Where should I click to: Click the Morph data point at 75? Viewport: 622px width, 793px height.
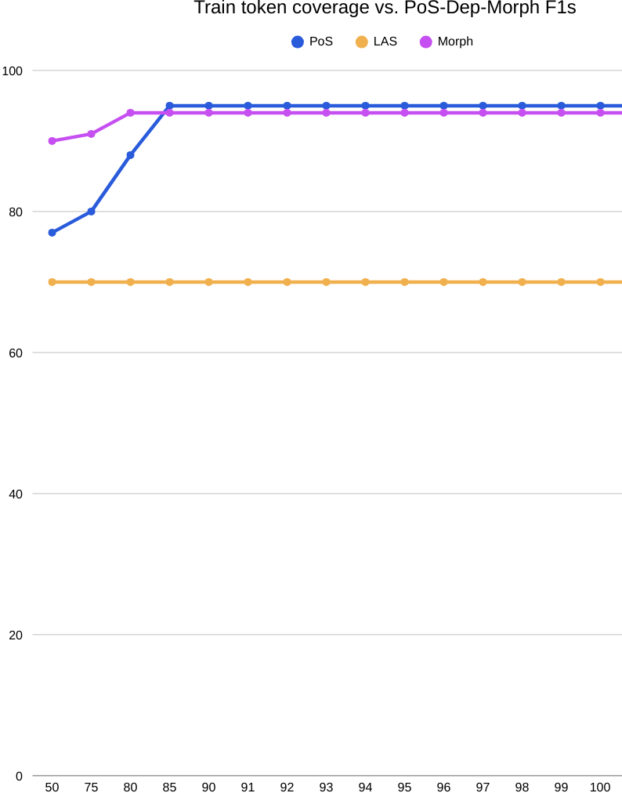[92, 134]
